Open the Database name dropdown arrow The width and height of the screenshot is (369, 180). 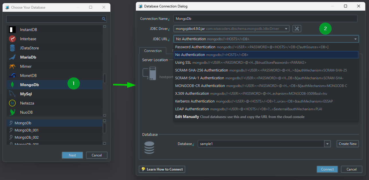(327, 144)
